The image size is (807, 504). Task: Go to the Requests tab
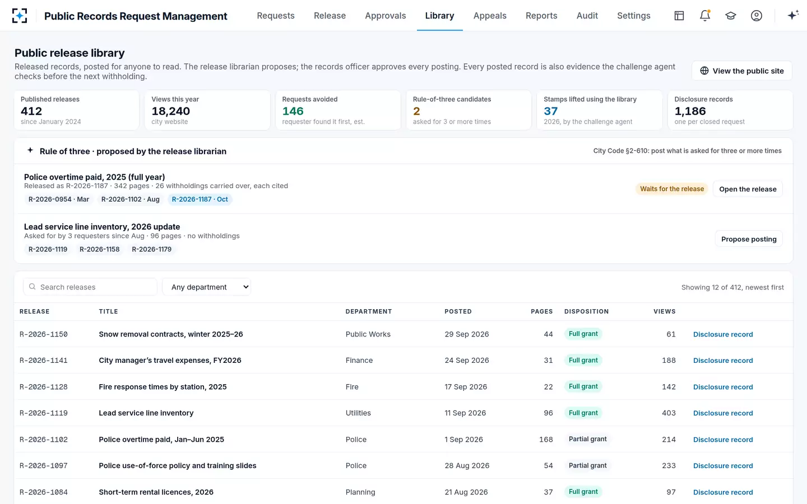(x=276, y=16)
